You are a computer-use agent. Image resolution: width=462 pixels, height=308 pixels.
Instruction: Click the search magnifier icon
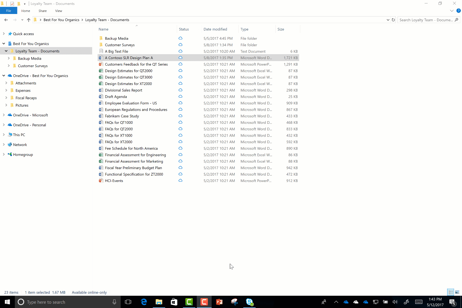pos(456,20)
